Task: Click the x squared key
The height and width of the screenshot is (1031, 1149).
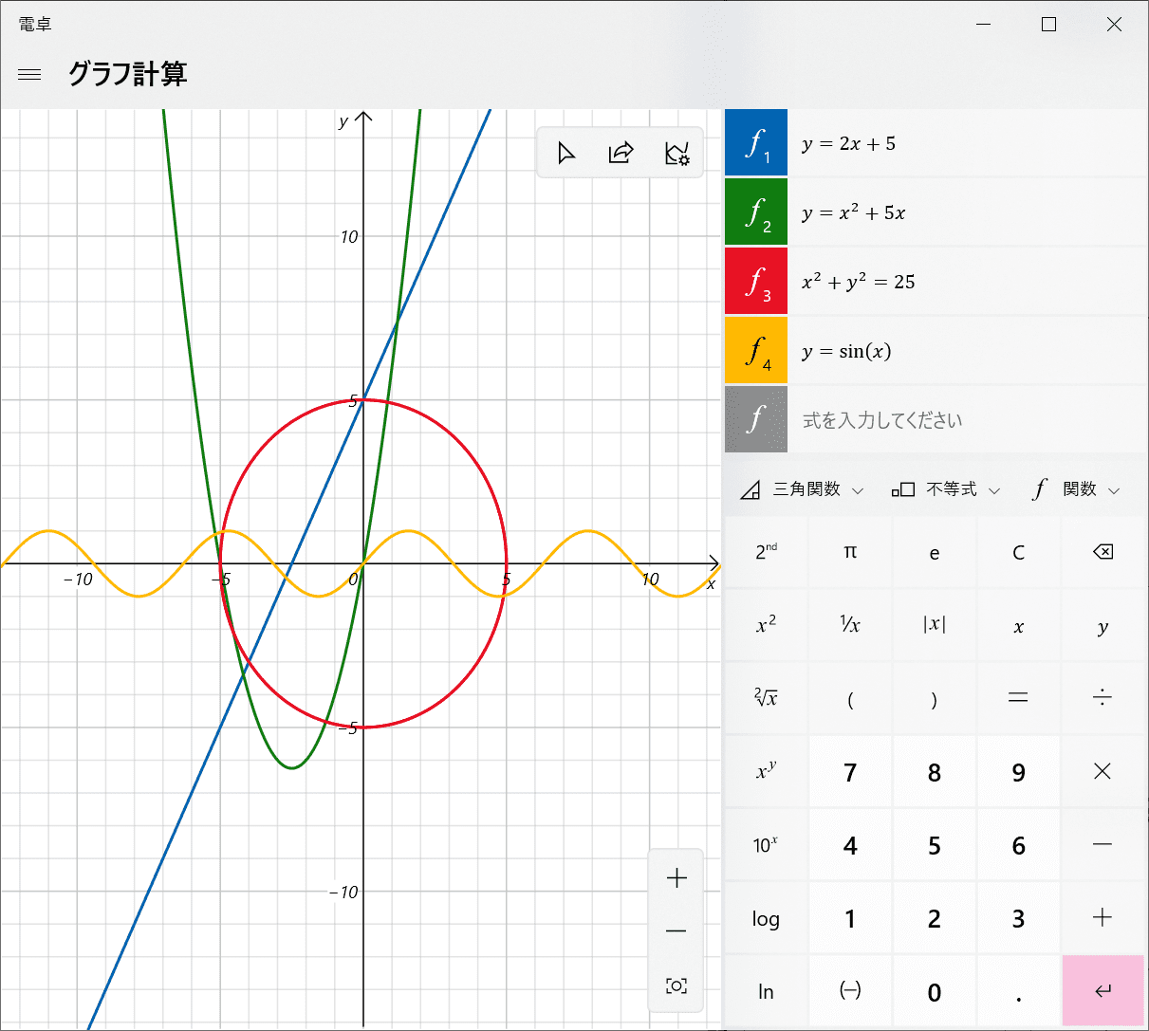Action: pos(766,625)
